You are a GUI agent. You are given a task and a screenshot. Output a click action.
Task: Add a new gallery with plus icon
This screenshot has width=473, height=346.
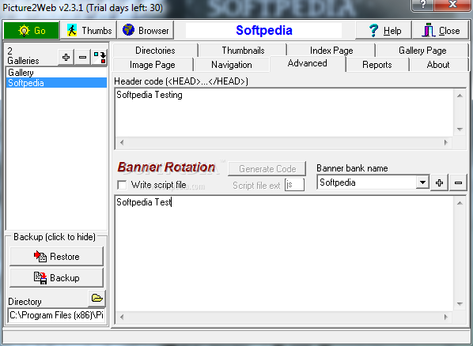(66, 57)
